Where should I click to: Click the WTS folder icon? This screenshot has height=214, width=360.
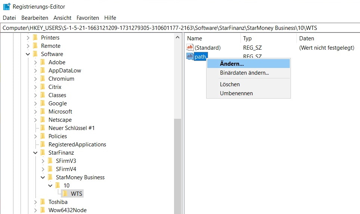tap(65, 193)
